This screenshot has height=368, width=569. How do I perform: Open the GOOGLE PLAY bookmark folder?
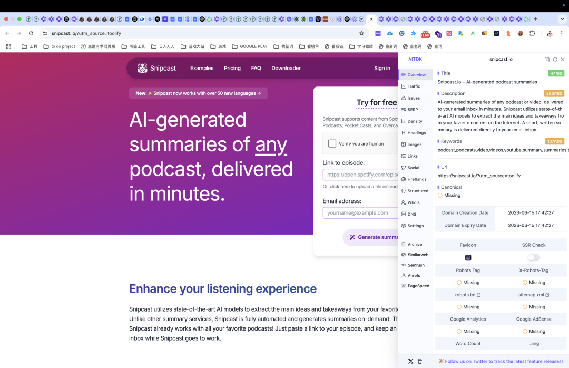(250, 46)
